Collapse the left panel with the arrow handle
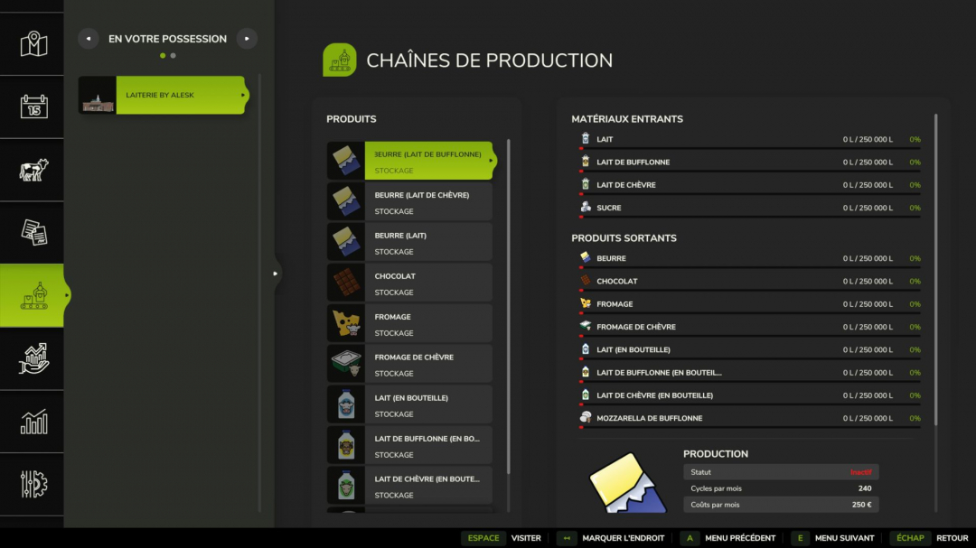The width and height of the screenshot is (976, 548). [x=276, y=274]
